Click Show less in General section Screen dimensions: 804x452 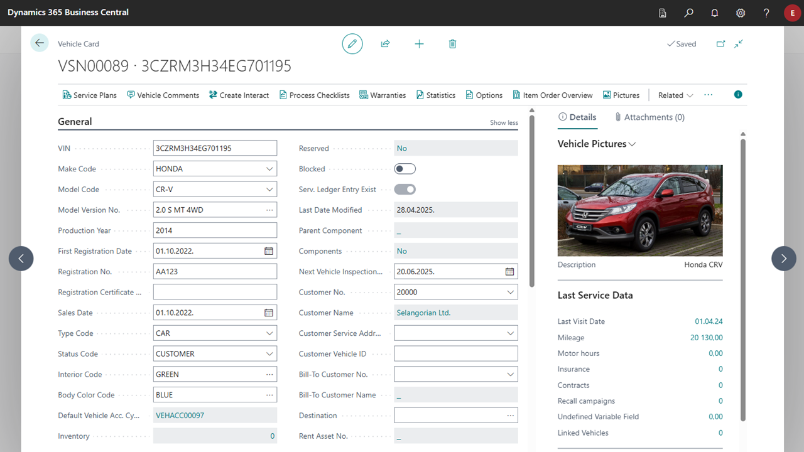tap(504, 122)
